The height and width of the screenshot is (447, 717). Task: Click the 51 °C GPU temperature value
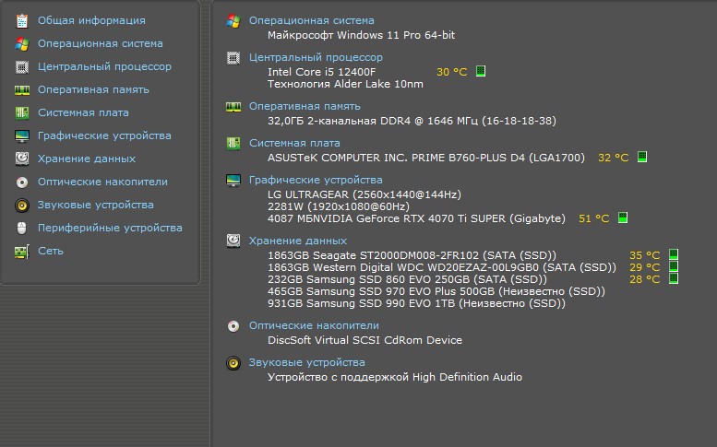click(594, 218)
